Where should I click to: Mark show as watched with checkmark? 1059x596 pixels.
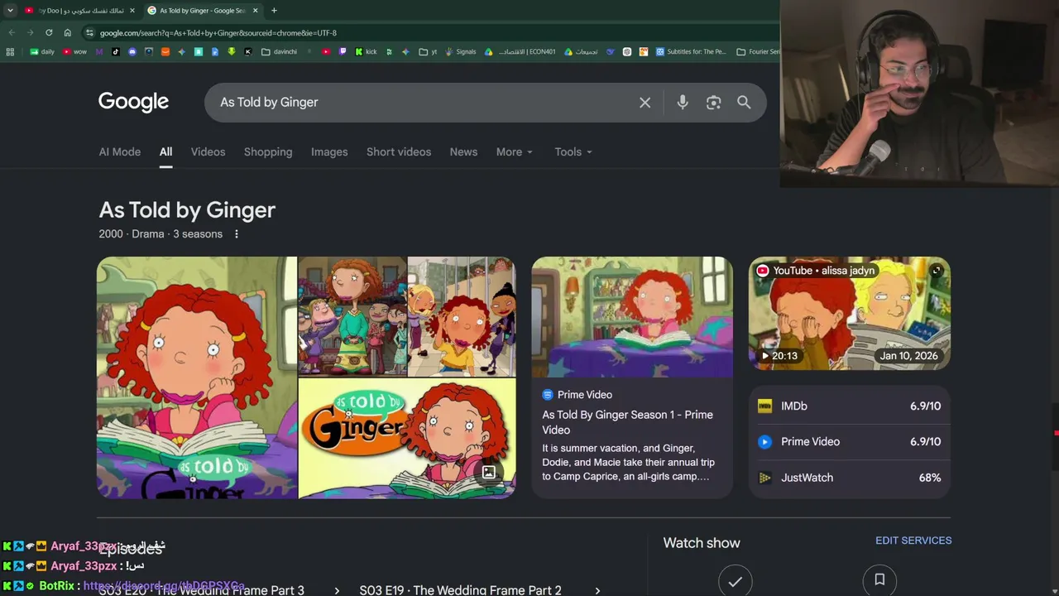(x=735, y=581)
